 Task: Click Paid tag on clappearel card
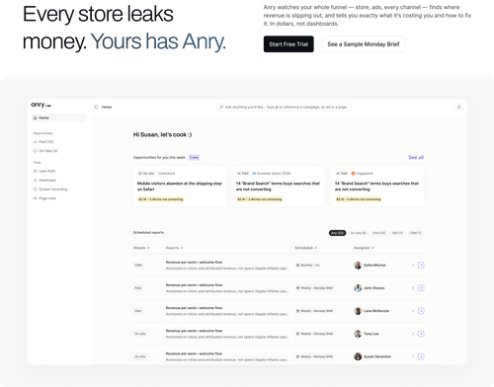tap(342, 174)
